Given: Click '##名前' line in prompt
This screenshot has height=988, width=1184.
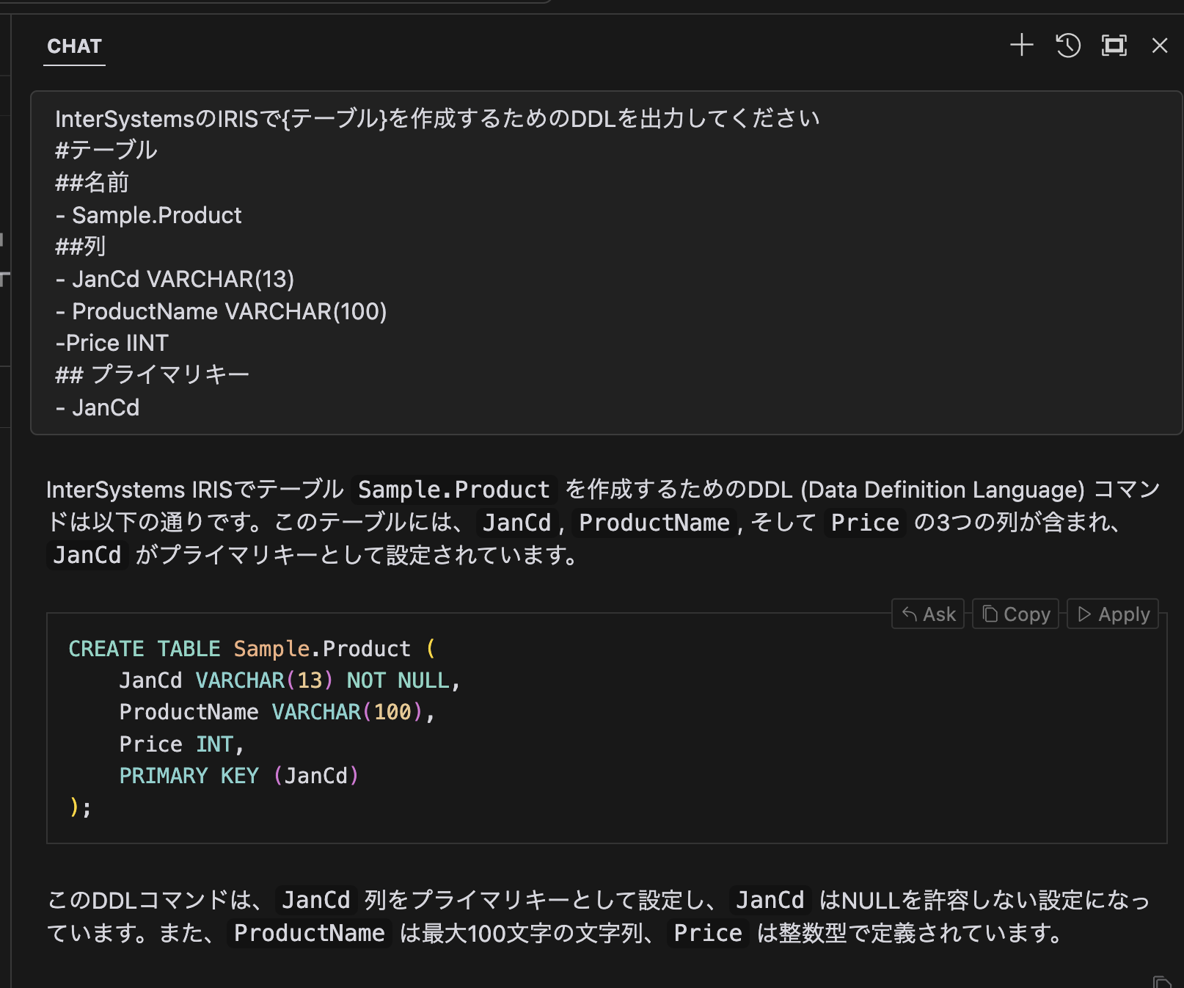Looking at the screenshot, I should coord(92,183).
